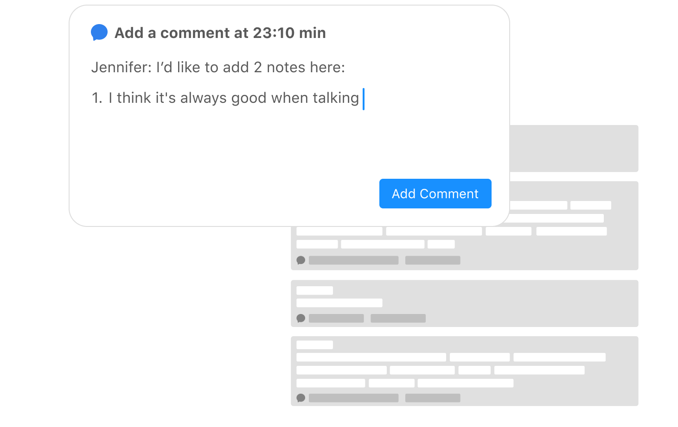
Task: Click speaker name placeholder in single-line transcript card
Action: [x=315, y=290]
